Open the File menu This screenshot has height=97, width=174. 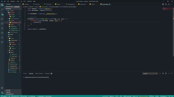[x=5, y=1]
